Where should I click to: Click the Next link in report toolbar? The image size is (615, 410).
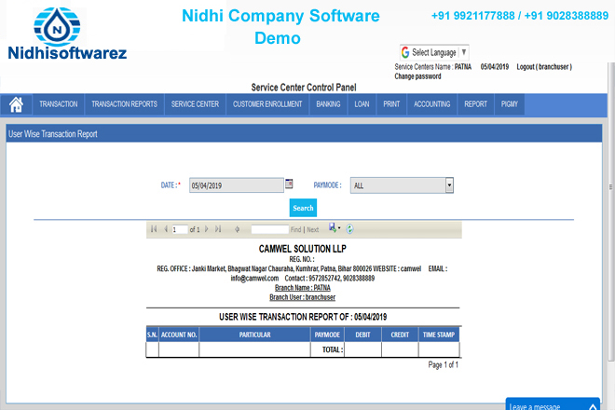click(x=312, y=229)
